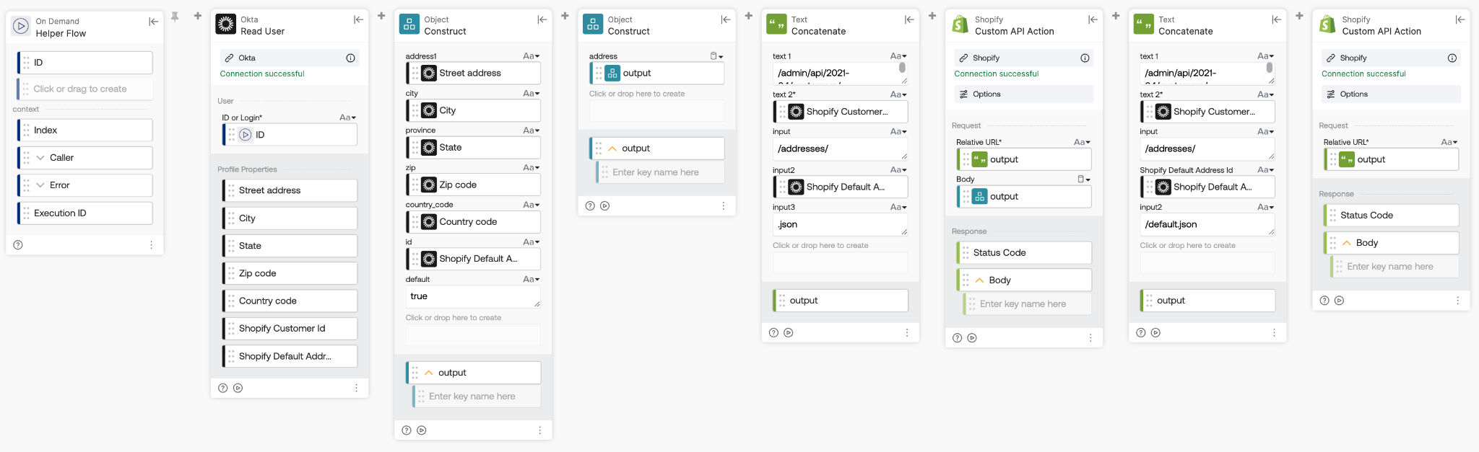
Task: Open the Body request type dropdown
Action: pyautogui.click(x=1083, y=179)
